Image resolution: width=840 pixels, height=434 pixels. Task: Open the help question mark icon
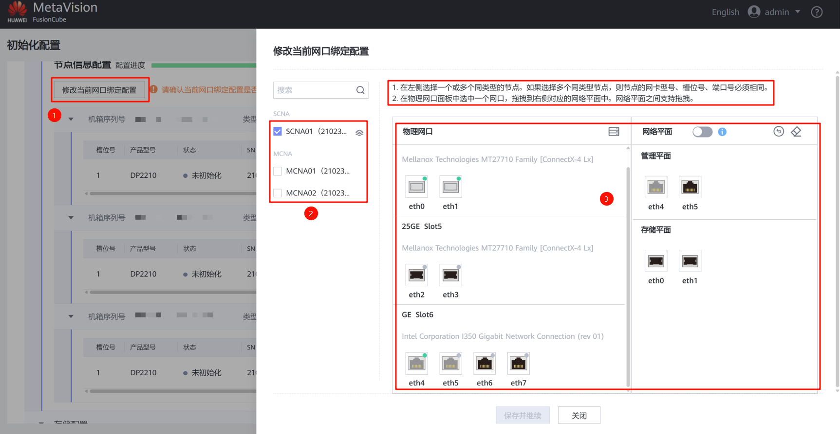[x=817, y=12]
